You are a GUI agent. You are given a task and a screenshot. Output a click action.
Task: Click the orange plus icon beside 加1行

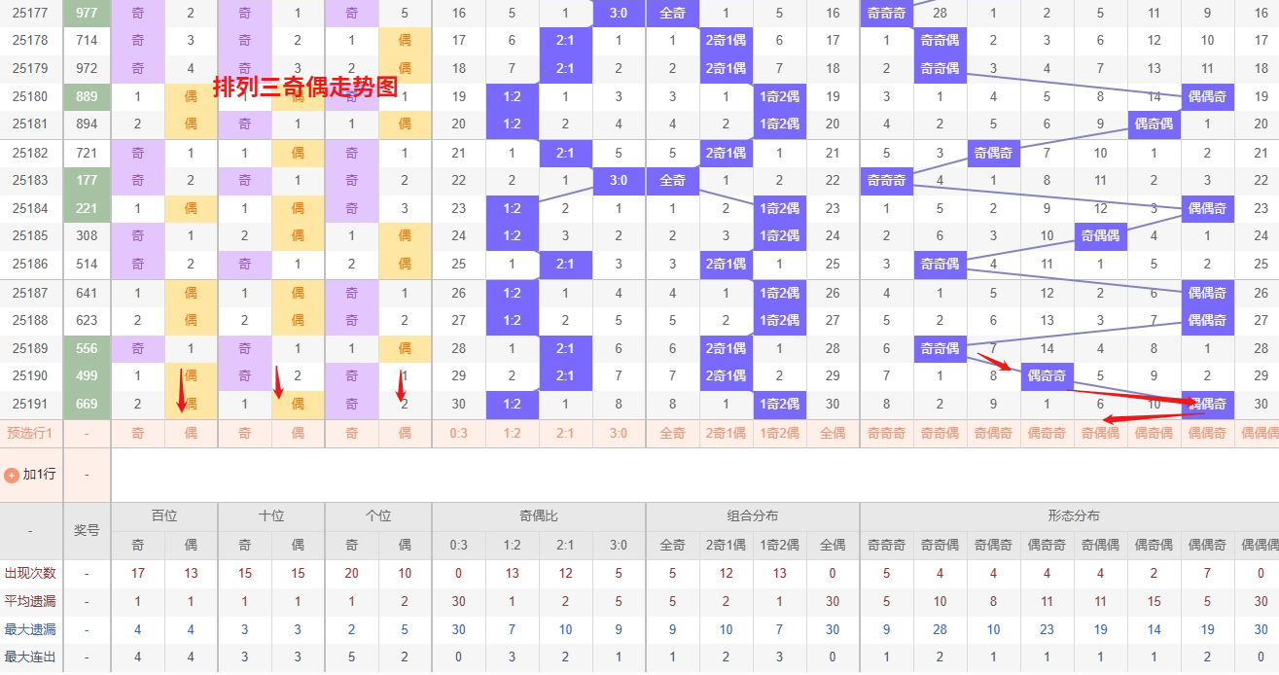pyautogui.click(x=12, y=476)
